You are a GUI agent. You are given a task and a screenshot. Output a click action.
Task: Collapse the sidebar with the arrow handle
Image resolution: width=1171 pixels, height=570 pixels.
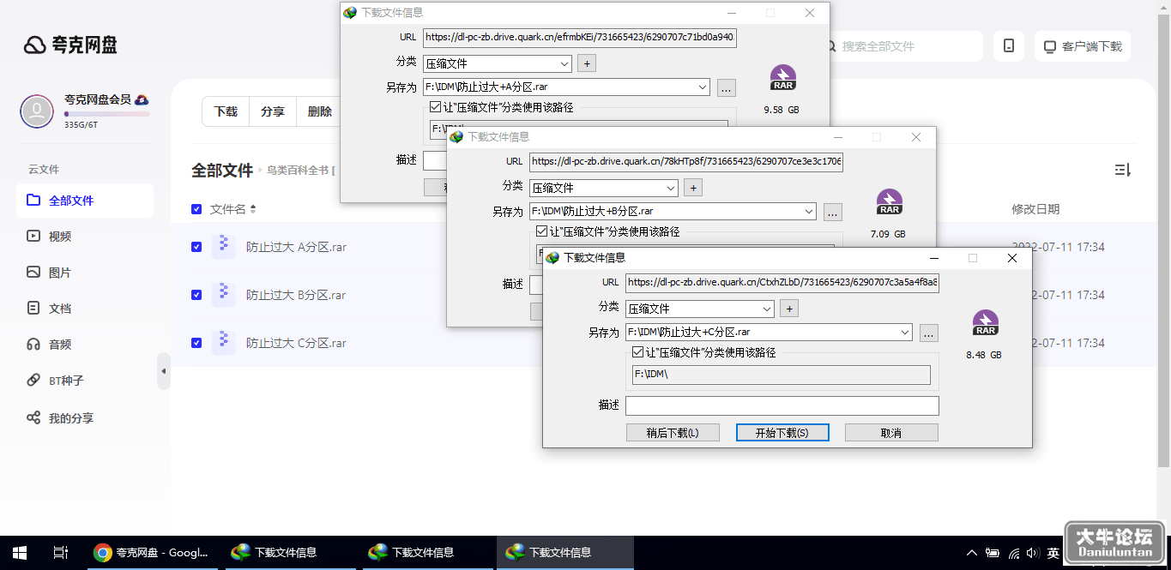[164, 371]
